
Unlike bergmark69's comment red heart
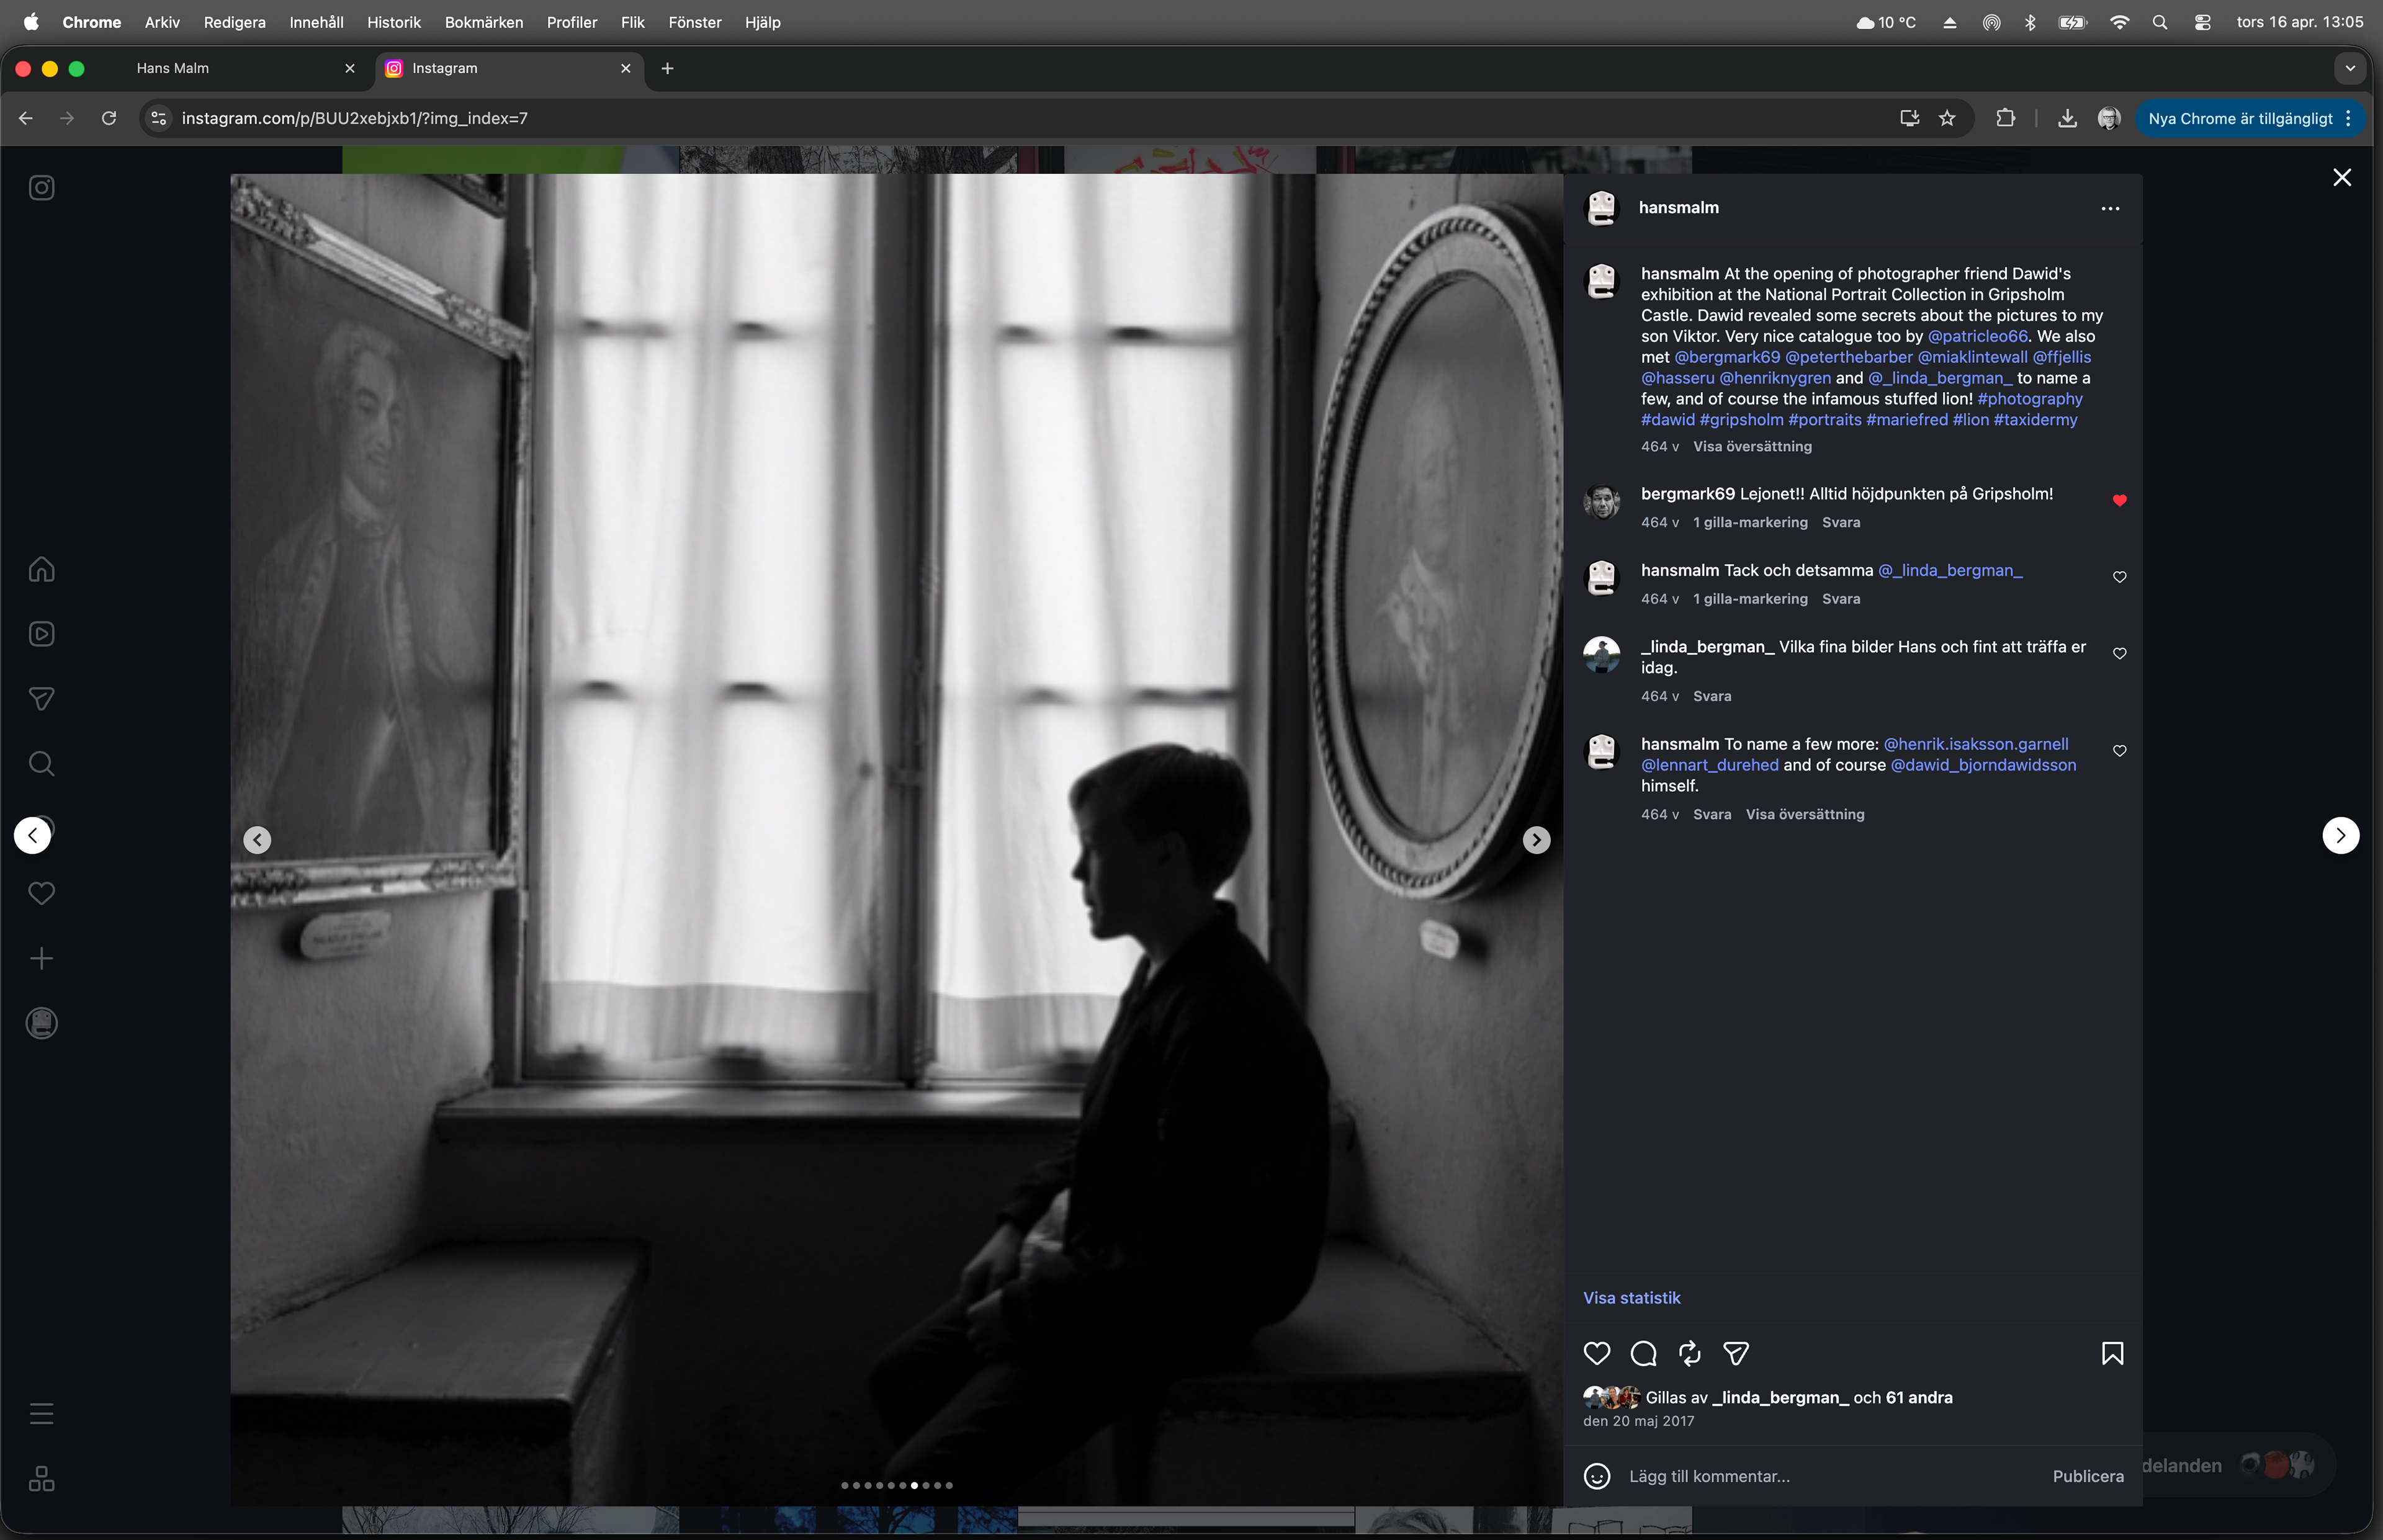click(2119, 500)
